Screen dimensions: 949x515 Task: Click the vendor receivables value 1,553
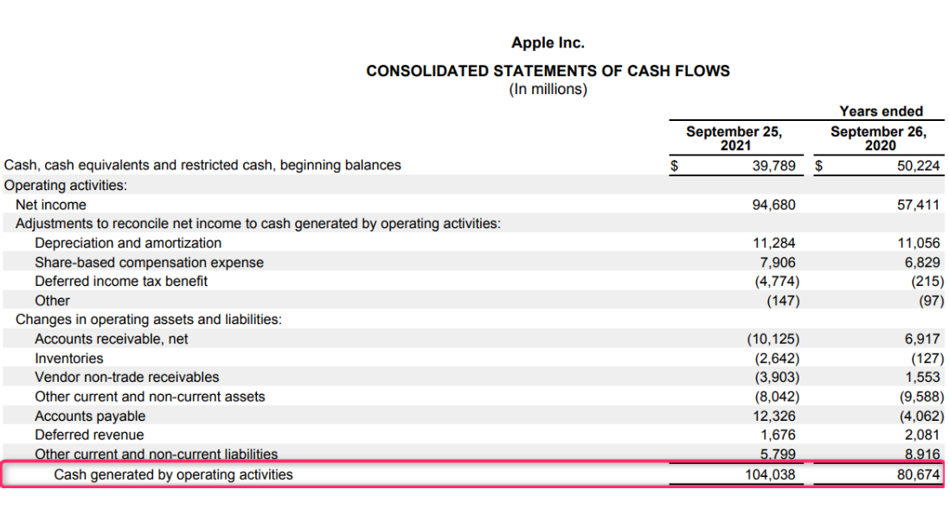(x=922, y=378)
